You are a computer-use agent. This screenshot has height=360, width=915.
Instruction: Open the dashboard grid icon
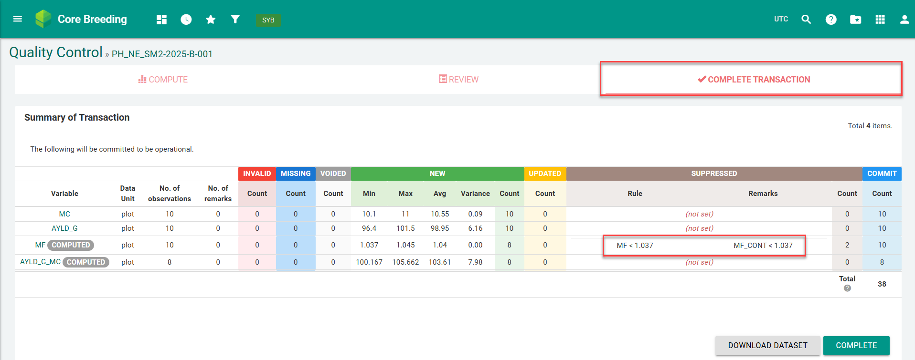tap(161, 20)
